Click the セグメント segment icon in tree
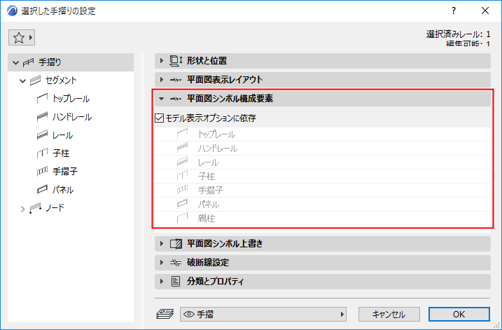Viewport: 502px width, 330px height. tap(36, 81)
